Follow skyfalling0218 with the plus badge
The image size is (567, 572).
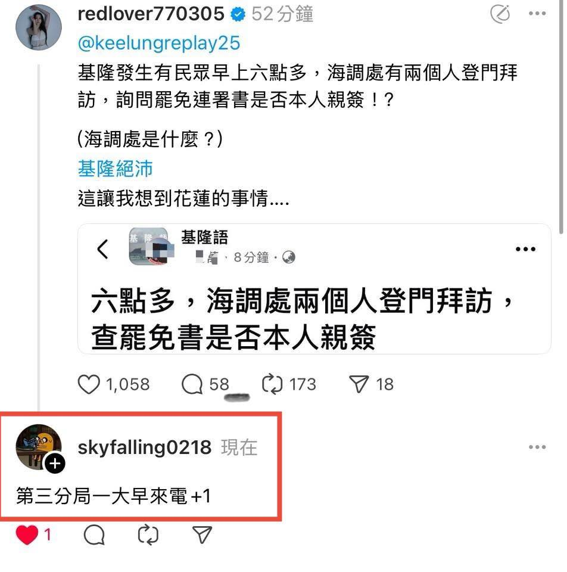tap(55, 464)
